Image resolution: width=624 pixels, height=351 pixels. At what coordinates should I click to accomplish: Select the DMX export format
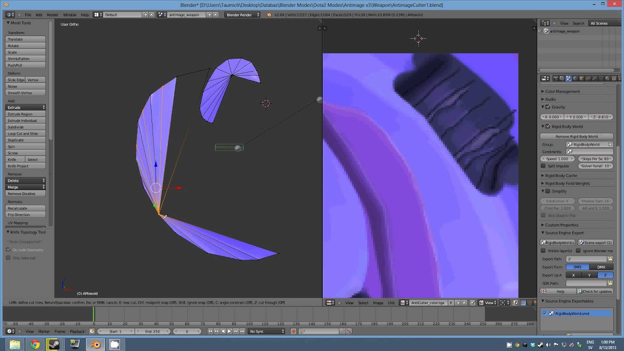(601, 267)
